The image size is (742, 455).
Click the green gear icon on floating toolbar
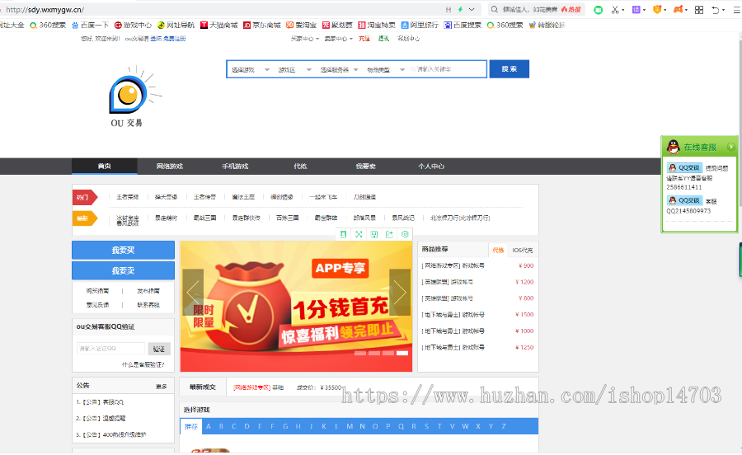tap(405, 235)
